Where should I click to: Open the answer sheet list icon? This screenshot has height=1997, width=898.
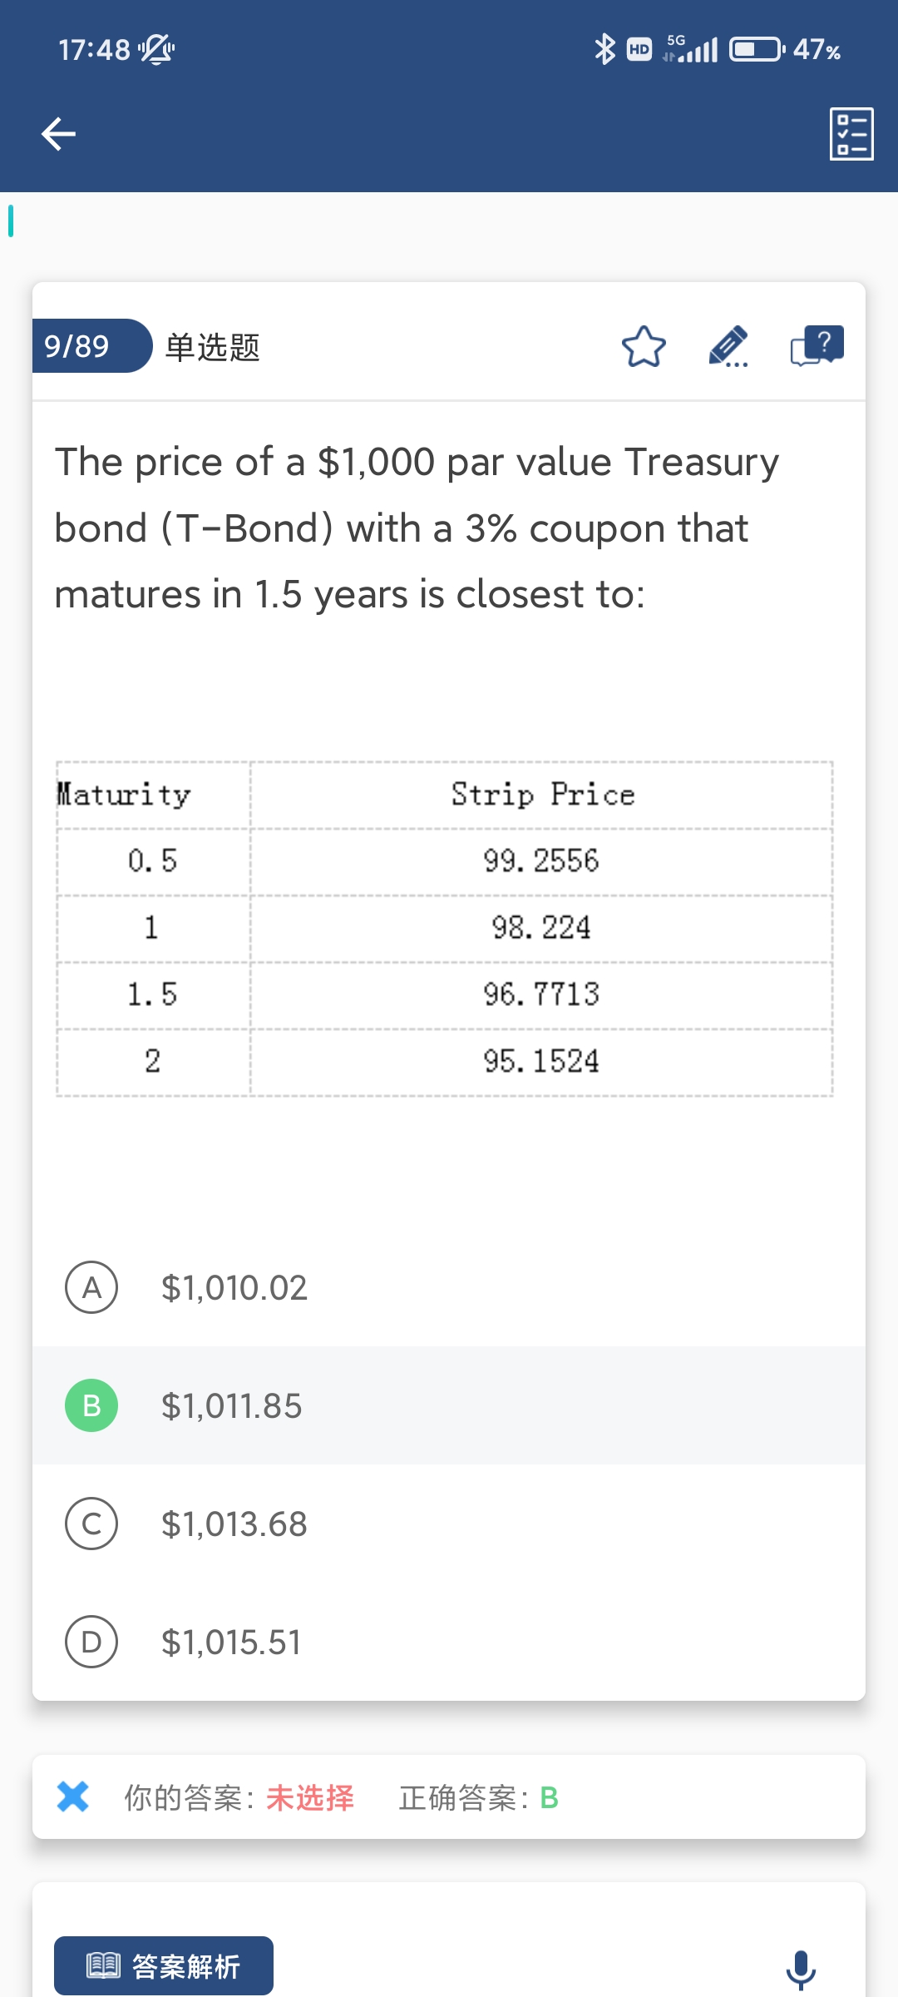tap(851, 134)
